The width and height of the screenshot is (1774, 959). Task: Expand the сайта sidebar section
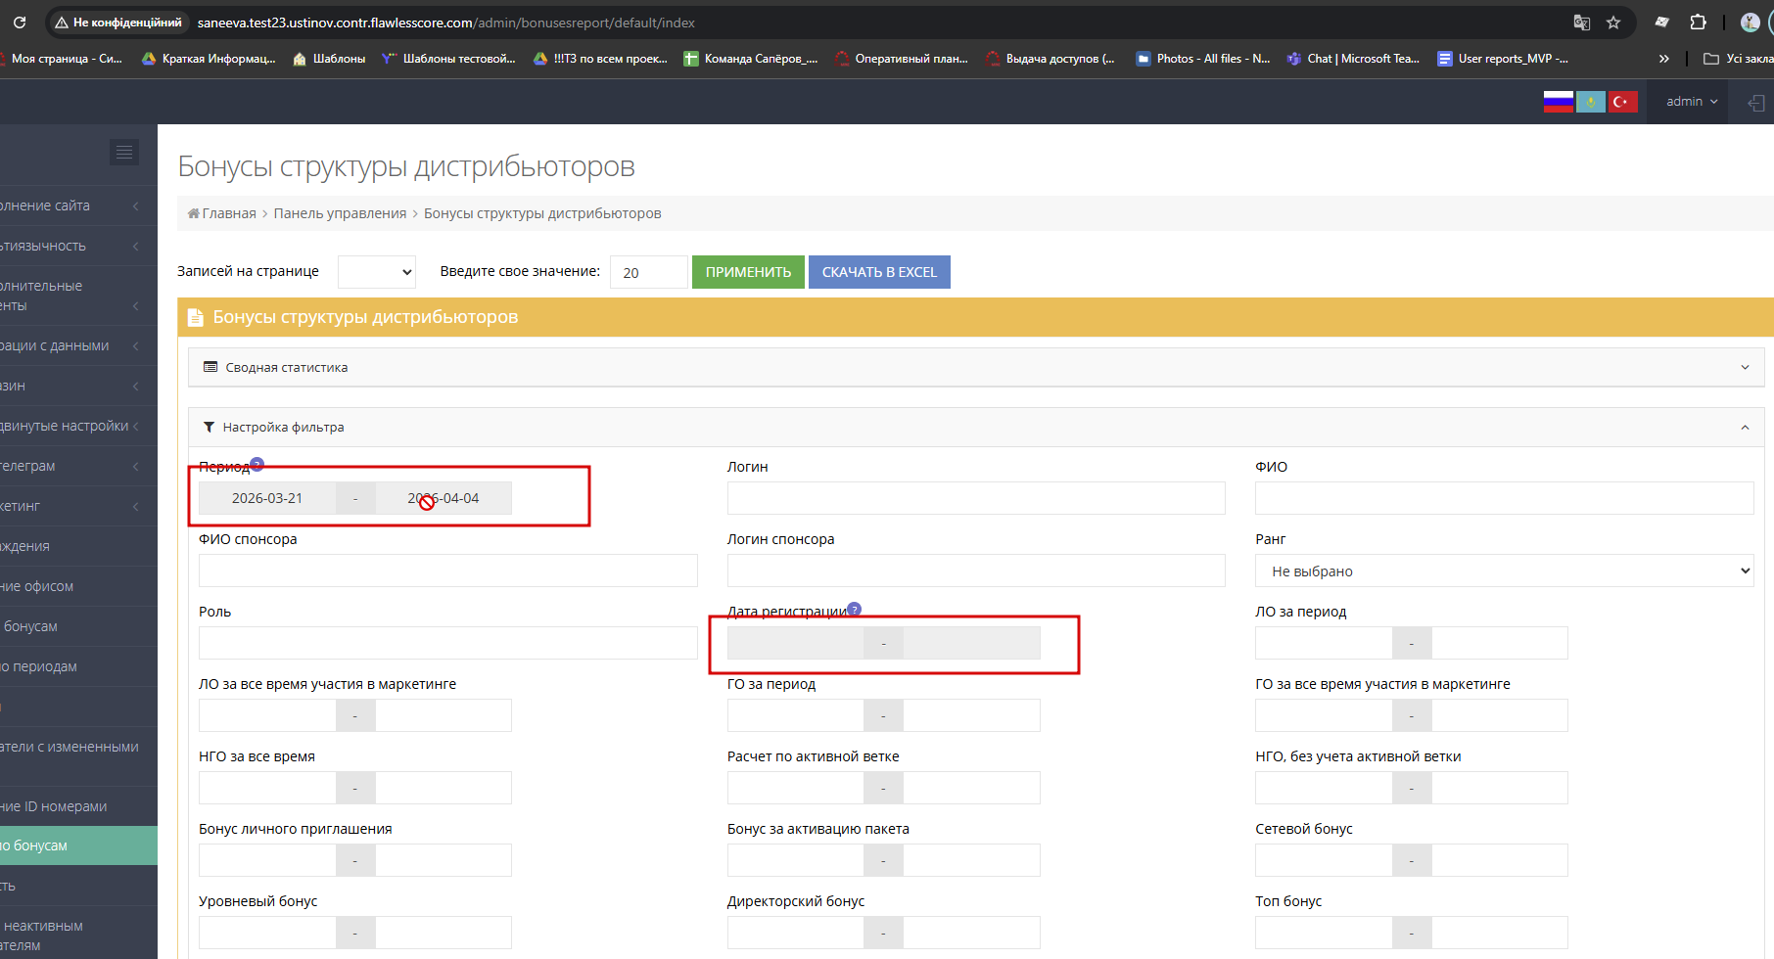point(78,205)
